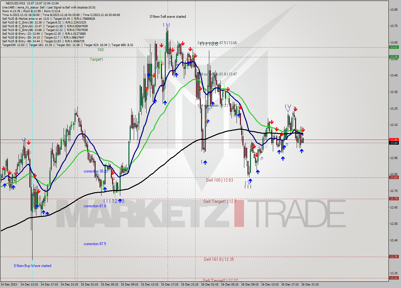Select the 'Sell 100 | 12.83' label
The width and height of the screenshot is (401, 288).
pos(219,180)
